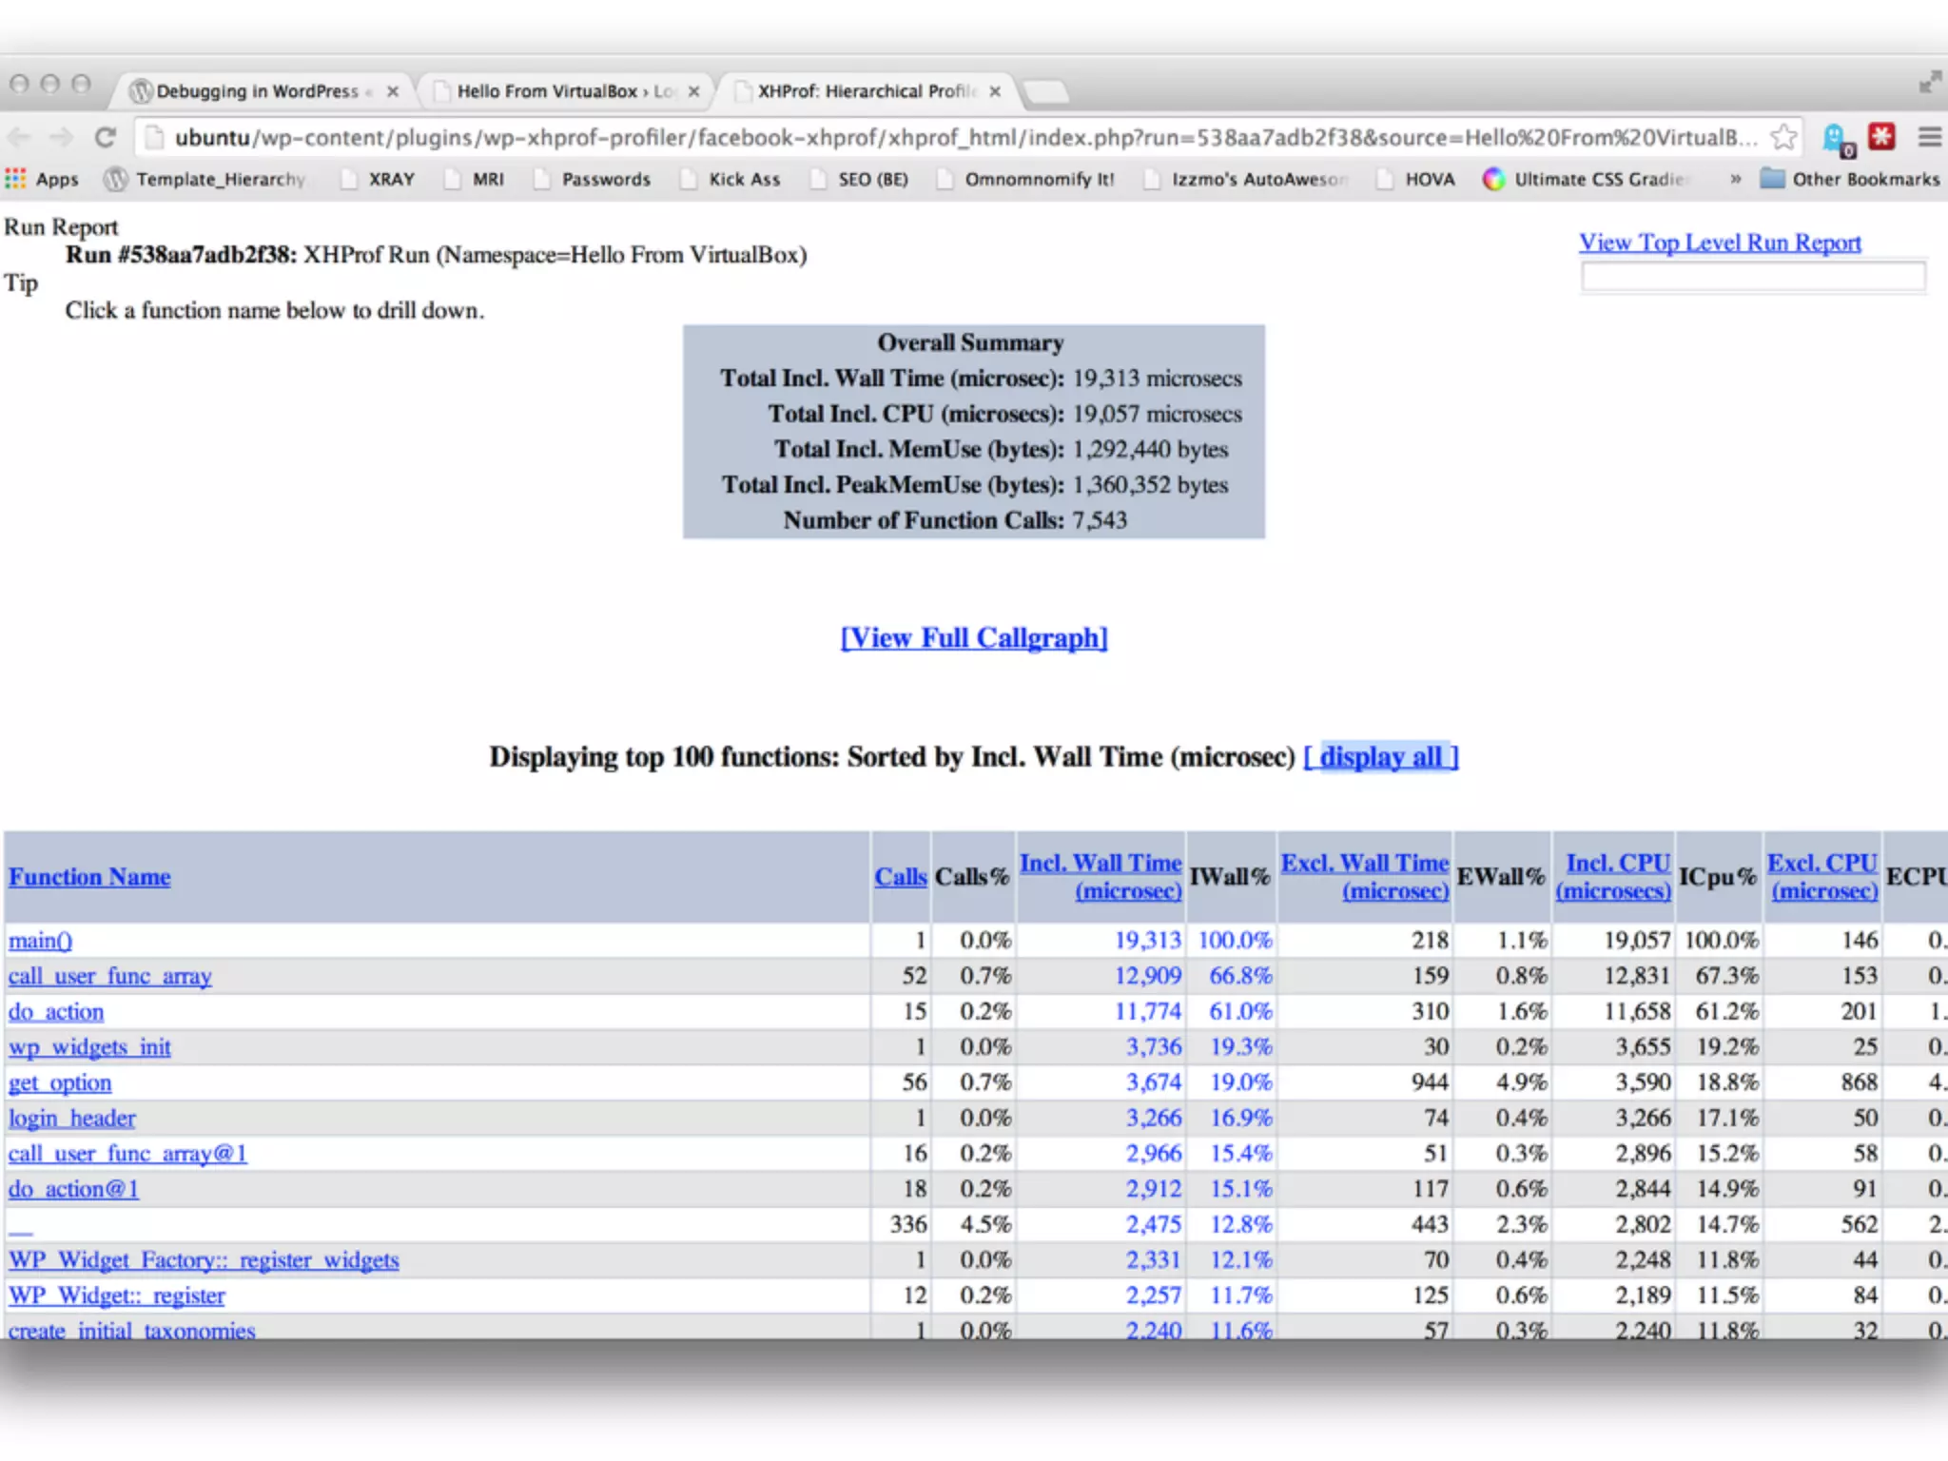Drill down into call_user_func_array function
This screenshot has height=1461, width=1948.
pos(110,976)
